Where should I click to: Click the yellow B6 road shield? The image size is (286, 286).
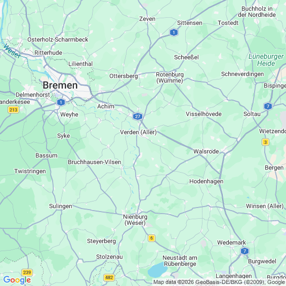[x=151, y=238]
